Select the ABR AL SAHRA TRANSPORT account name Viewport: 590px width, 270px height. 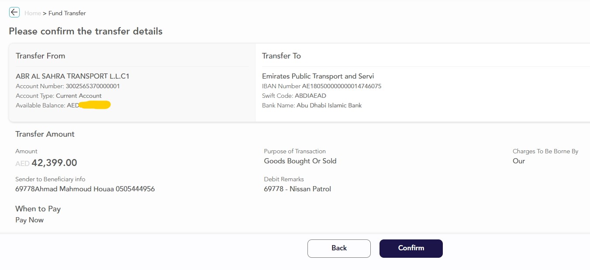point(72,76)
